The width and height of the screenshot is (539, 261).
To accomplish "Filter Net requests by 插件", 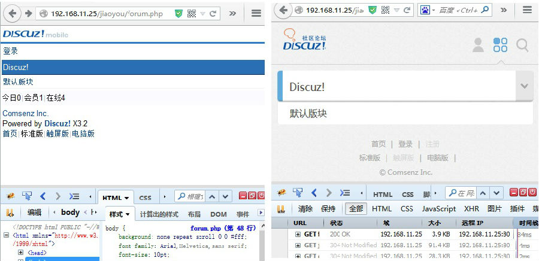I will tap(517, 208).
